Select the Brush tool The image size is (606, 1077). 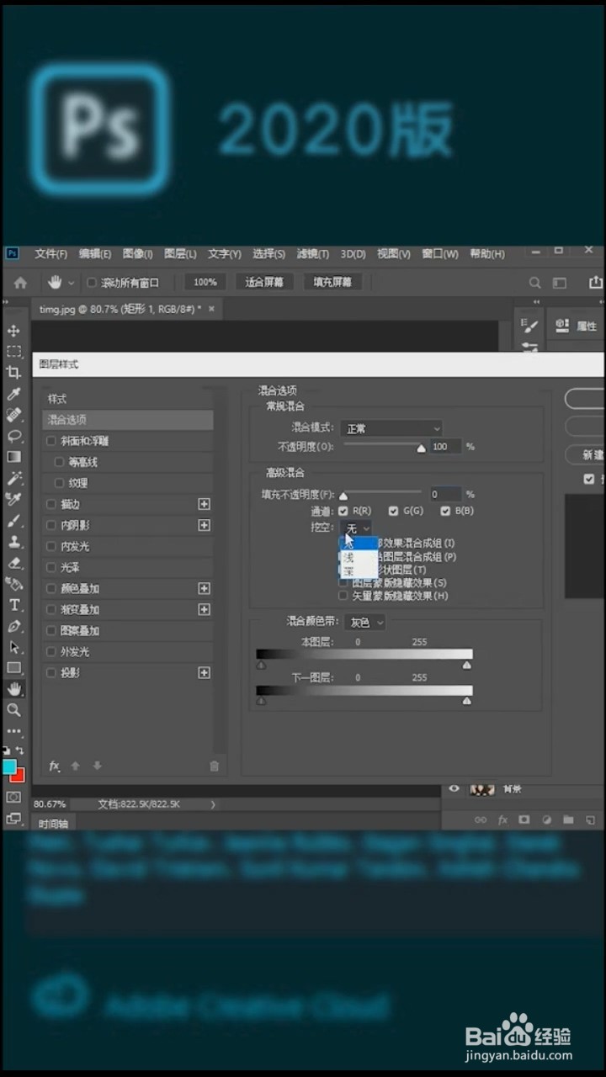click(13, 520)
